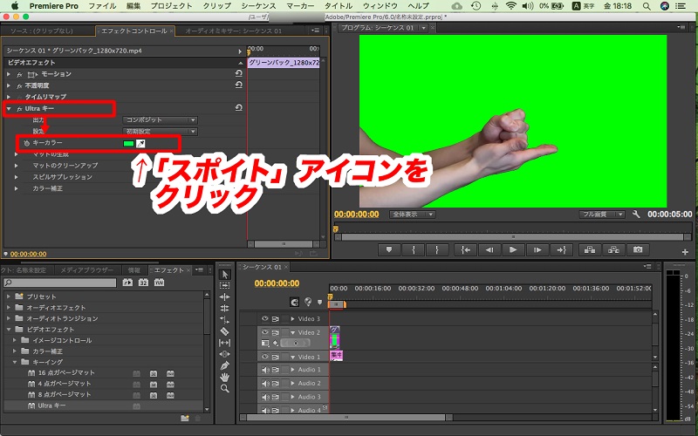698x436 pixels.
Task: Switch to メディアブラウザー tab
Action: (x=86, y=270)
